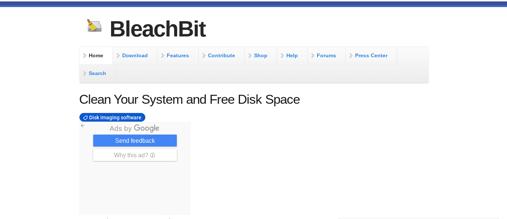This screenshot has width=507, height=219.
Task: Expand the Contribute navigation entry
Action: click(221, 55)
